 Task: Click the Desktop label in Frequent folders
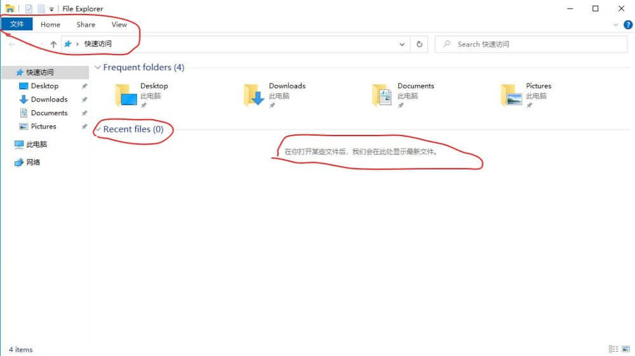pos(154,86)
